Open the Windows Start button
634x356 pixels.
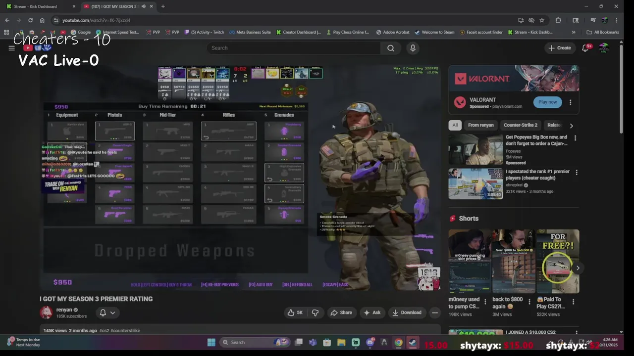click(211, 342)
